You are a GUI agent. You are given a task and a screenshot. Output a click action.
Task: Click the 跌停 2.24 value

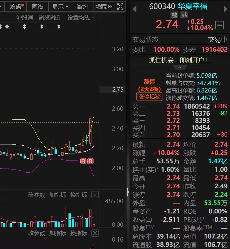[221, 194]
